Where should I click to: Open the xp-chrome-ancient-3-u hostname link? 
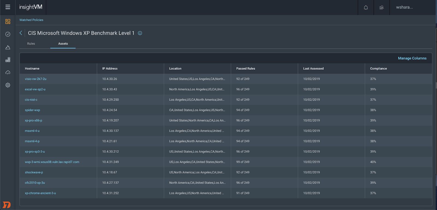coord(40,193)
